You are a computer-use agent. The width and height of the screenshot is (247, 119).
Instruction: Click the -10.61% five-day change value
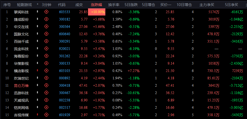pyautogui.click(x=133, y=93)
